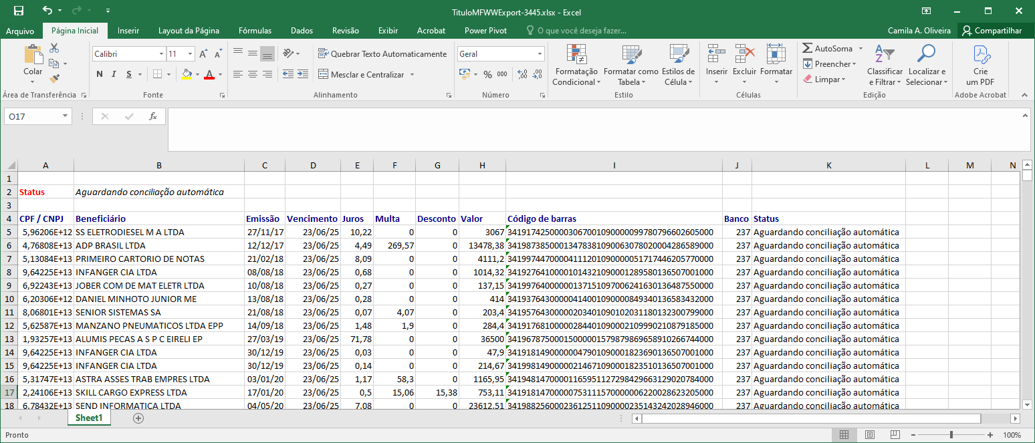The height and width of the screenshot is (443, 1035).
Task: Open the Limpar clear options
Action: pos(824,80)
